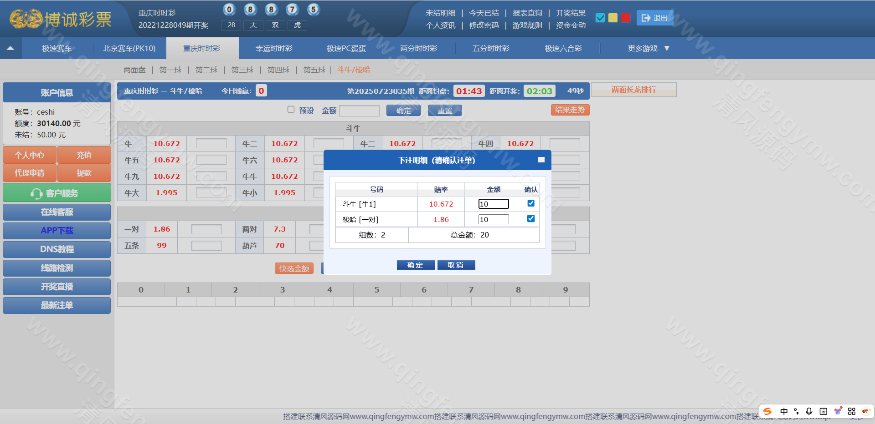The height and width of the screenshot is (424, 875).
Task: Click the 博诚彩票 dragon logo
Action: click(x=26, y=19)
